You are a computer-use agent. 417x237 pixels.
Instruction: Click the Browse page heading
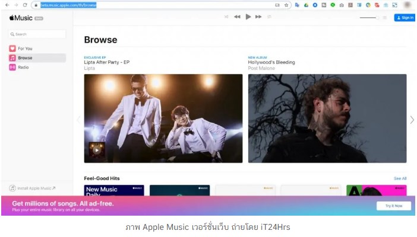100,40
